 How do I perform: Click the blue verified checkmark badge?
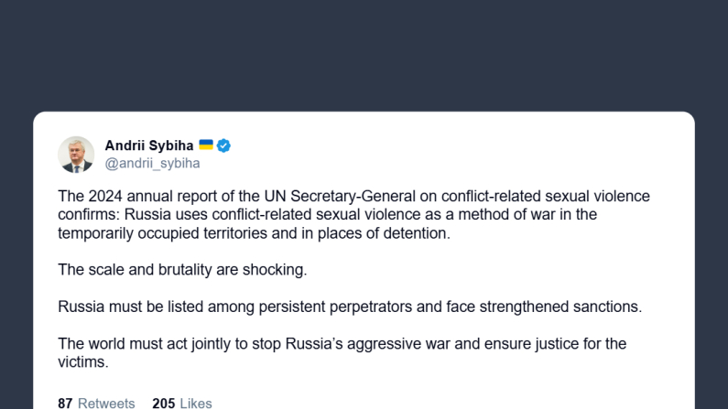click(x=223, y=145)
